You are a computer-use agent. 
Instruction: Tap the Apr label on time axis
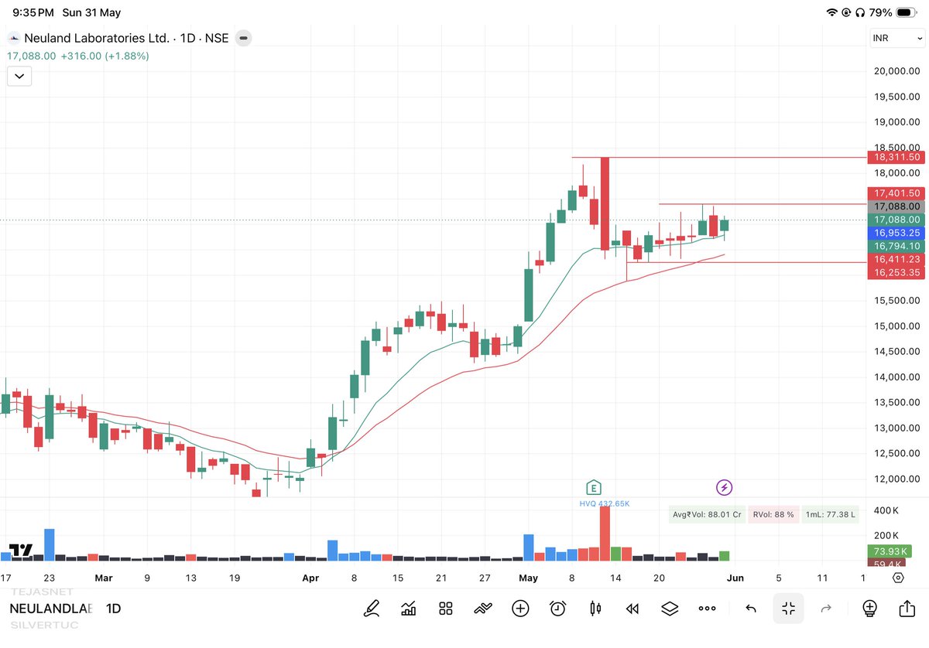[310, 578]
